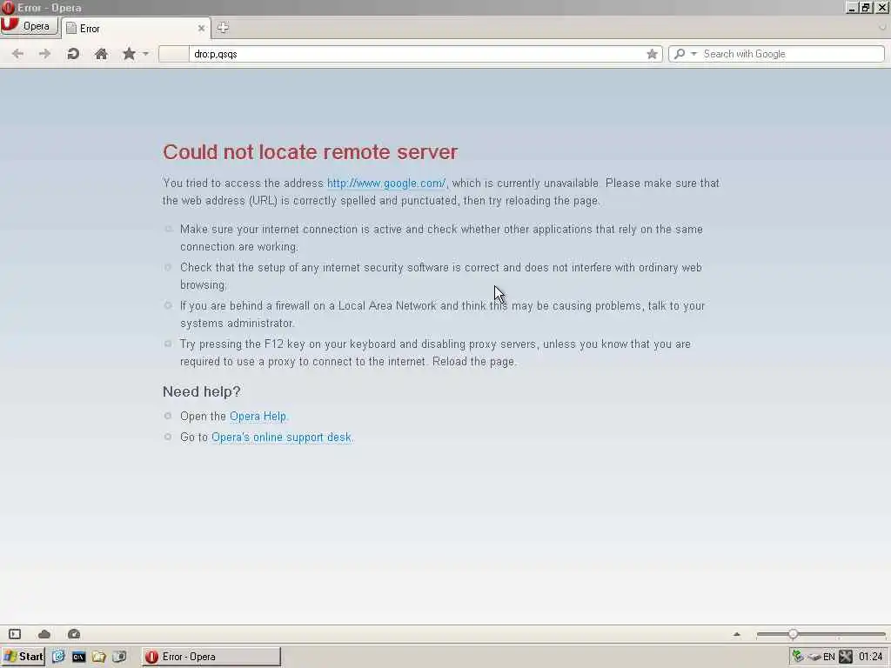Click the Need help? heading
Image resolution: width=891 pixels, height=668 pixels.
tap(202, 391)
